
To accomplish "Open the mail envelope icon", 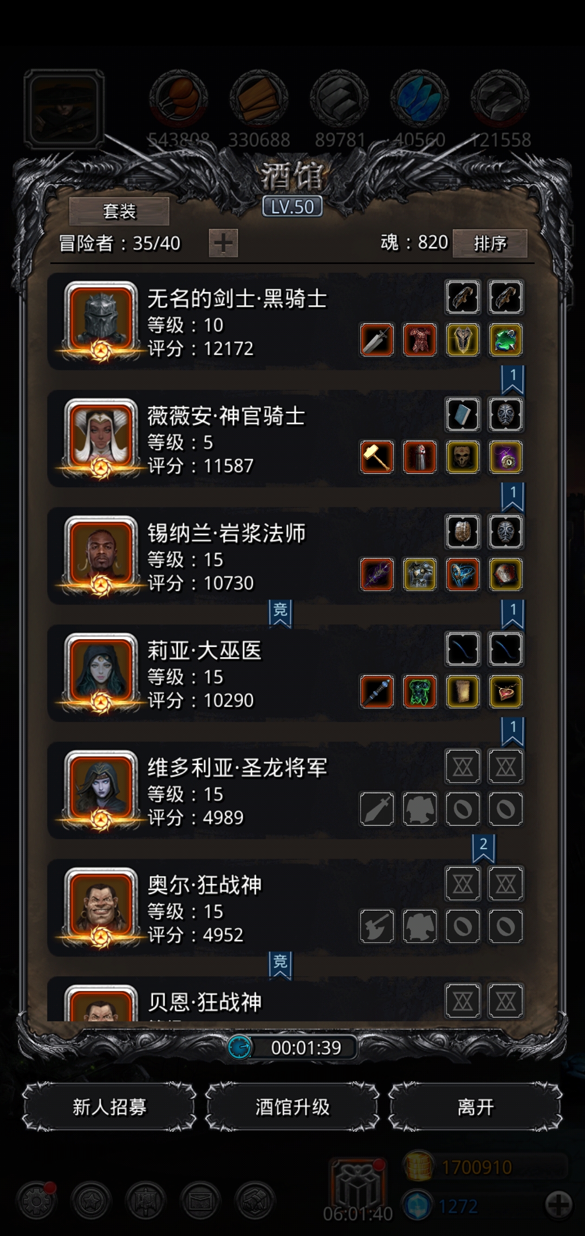I will tap(200, 1202).
